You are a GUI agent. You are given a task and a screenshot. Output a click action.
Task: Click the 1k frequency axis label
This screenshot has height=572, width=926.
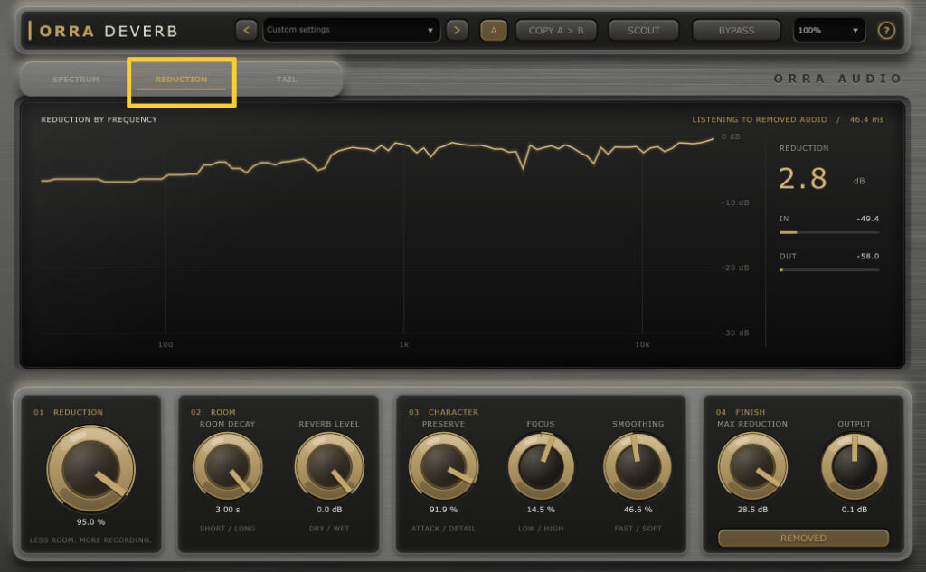[404, 344]
